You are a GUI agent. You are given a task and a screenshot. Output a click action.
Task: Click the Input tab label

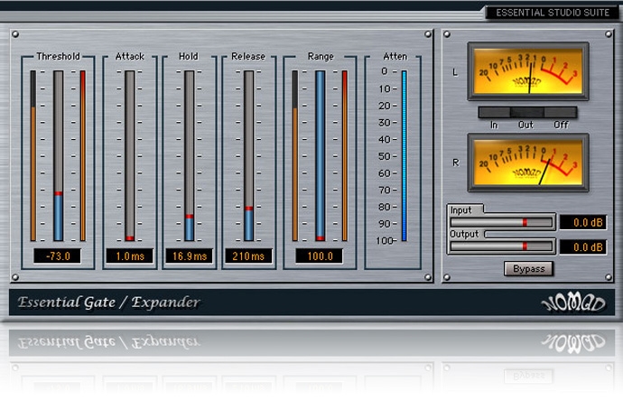pyautogui.click(x=460, y=210)
